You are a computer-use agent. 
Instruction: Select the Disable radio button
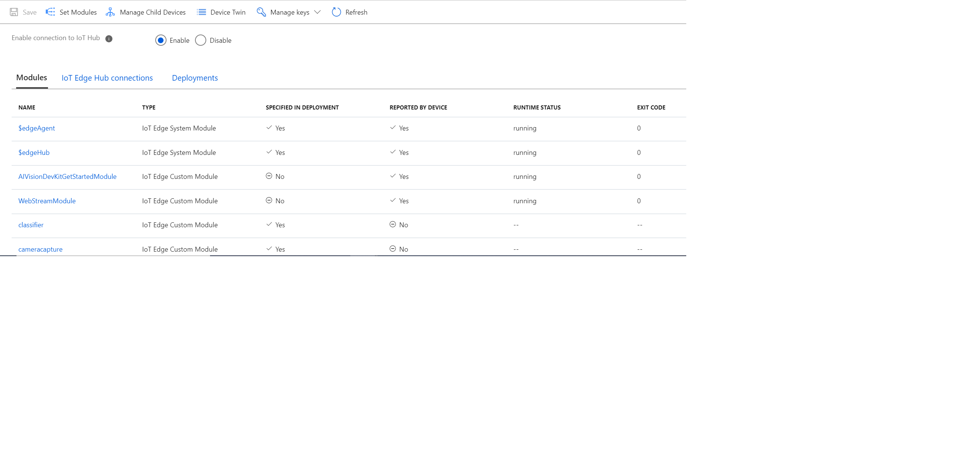[201, 40]
